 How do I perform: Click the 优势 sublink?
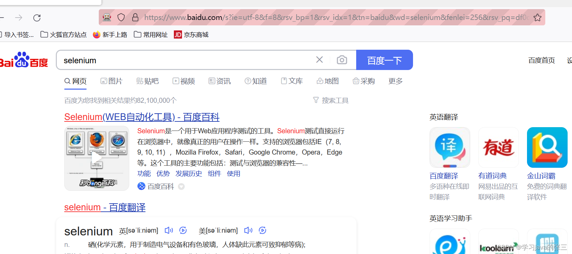click(x=163, y=174)
